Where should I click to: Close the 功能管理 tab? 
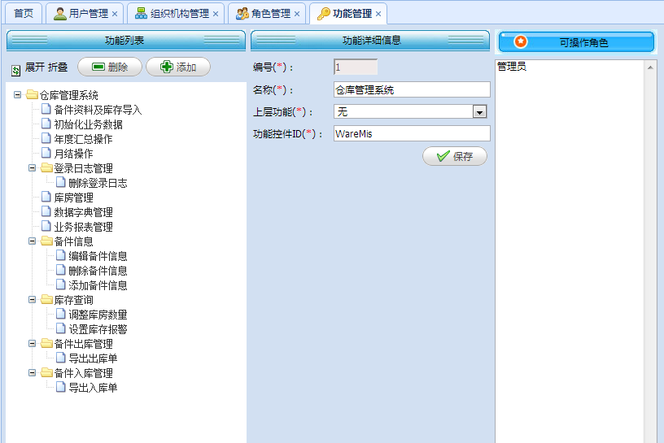point(378,14)
